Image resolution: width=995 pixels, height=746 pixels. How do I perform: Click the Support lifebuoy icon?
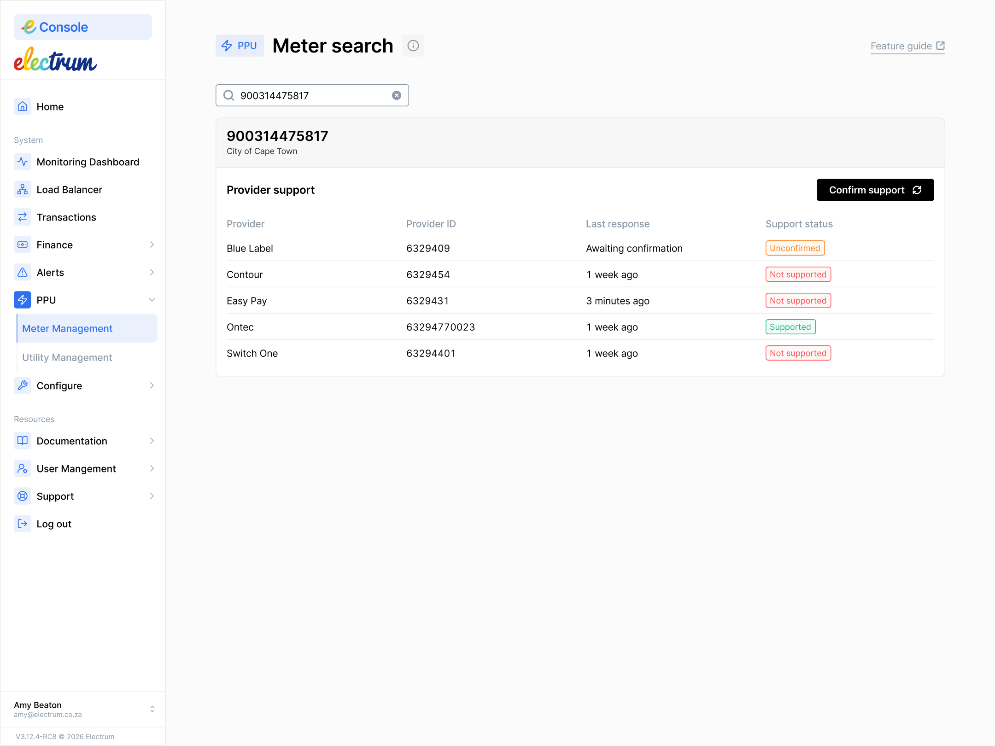23,496
